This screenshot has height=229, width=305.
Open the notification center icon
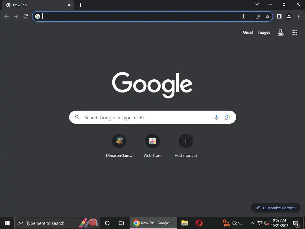(295, 223)
